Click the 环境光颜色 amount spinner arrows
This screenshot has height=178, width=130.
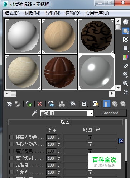pos(59,137)
